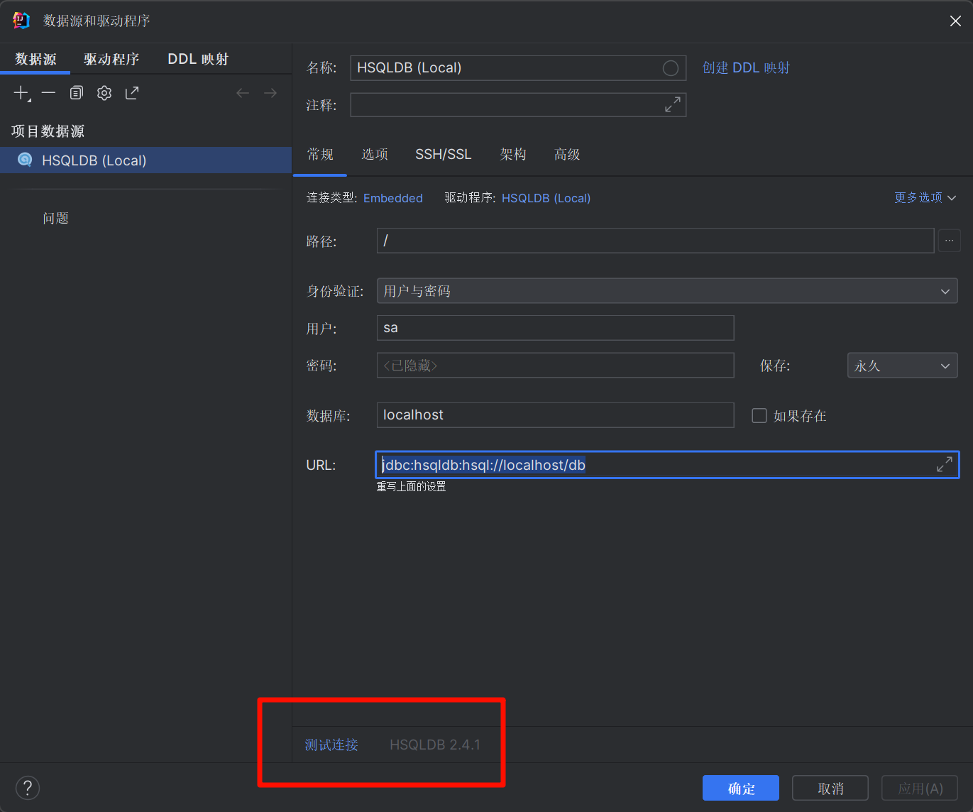
Task: Browse path with ellipsis button
Action: [x=950, y=241]
